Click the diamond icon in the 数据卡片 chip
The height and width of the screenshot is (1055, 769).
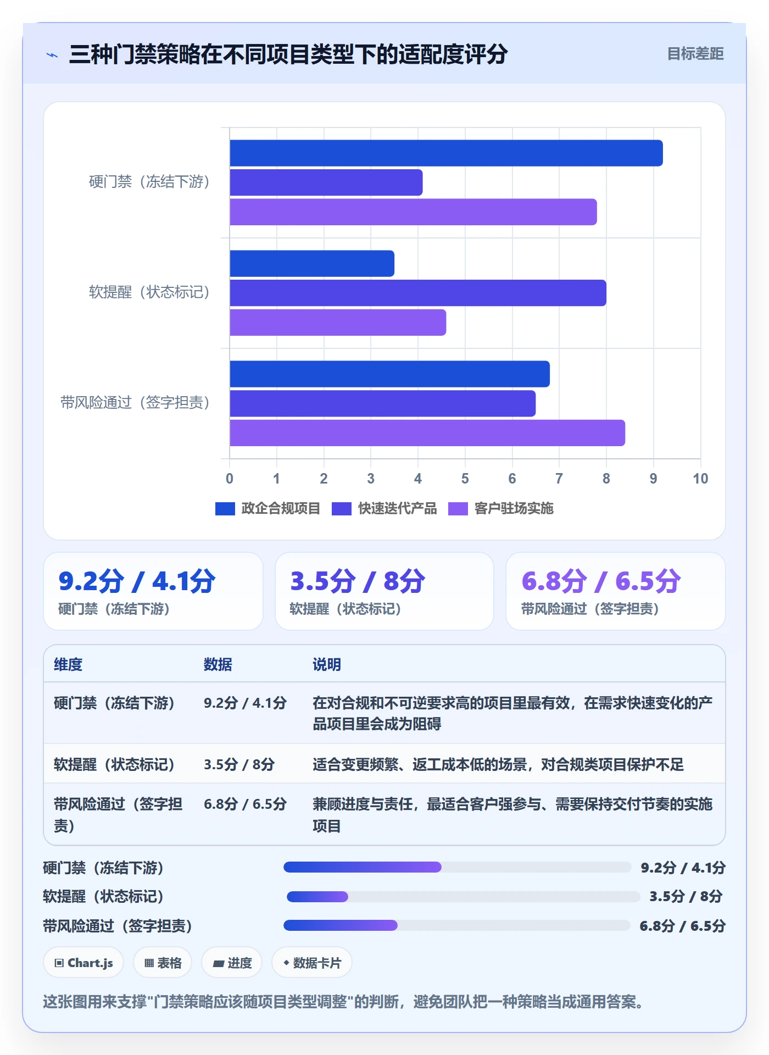[x=286, y=963]
